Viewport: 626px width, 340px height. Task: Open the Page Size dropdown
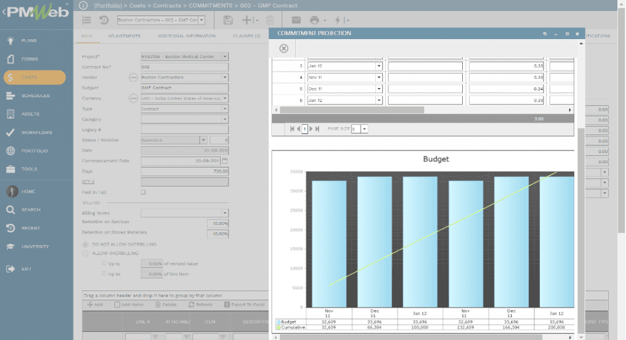(x=364, y=128)
